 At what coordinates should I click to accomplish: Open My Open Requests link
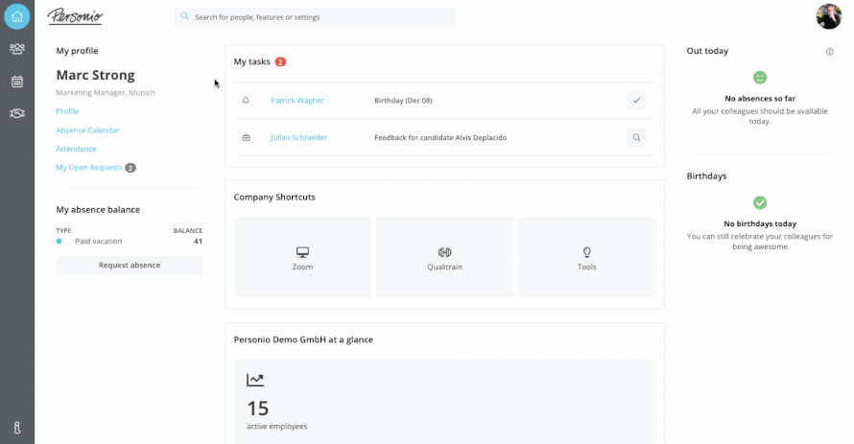[89, 168]
